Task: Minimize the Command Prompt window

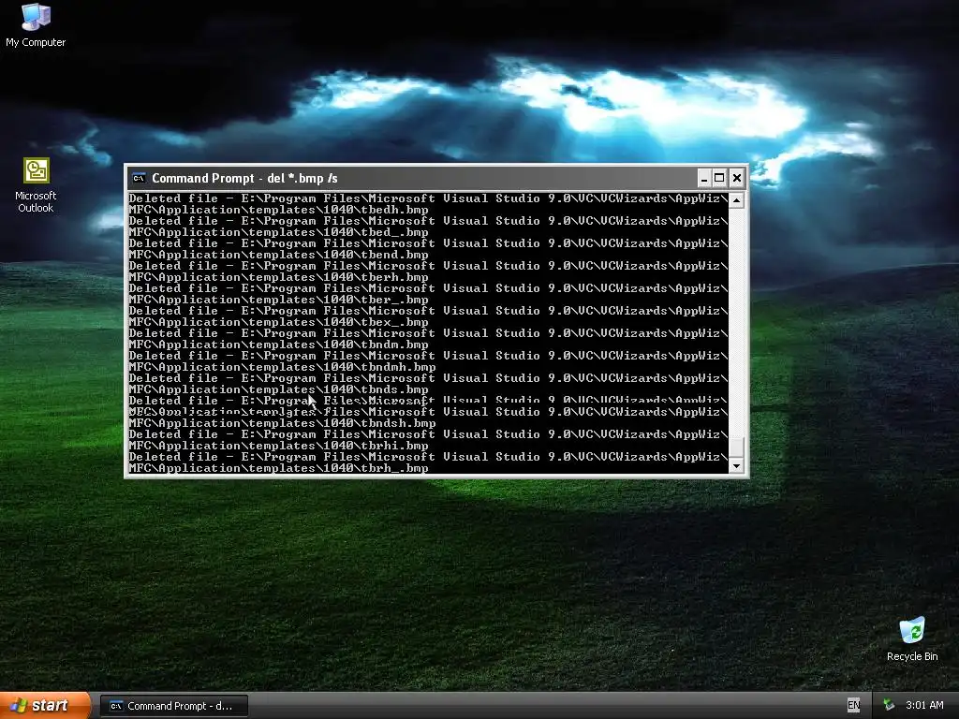Action: coord(704,178)
